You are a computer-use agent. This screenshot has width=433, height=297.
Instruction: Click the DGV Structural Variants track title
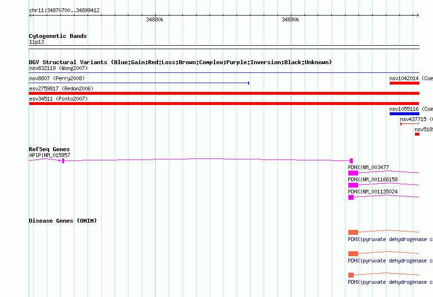(x=180, y=62)
